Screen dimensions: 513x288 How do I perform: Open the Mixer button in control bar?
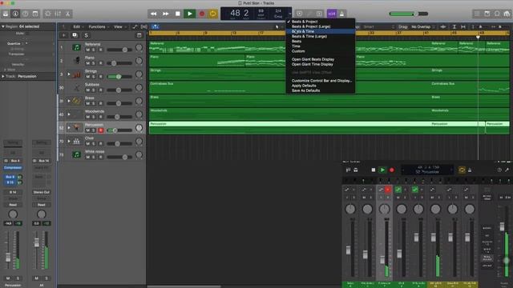tap(58, 14)
